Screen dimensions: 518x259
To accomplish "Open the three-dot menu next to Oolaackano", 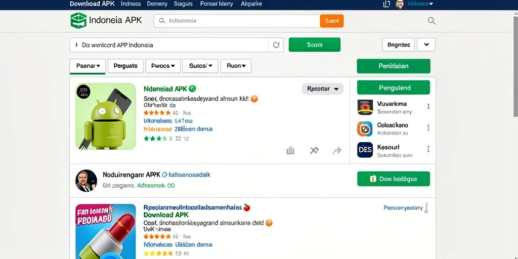I will click(x=428, y=128).
